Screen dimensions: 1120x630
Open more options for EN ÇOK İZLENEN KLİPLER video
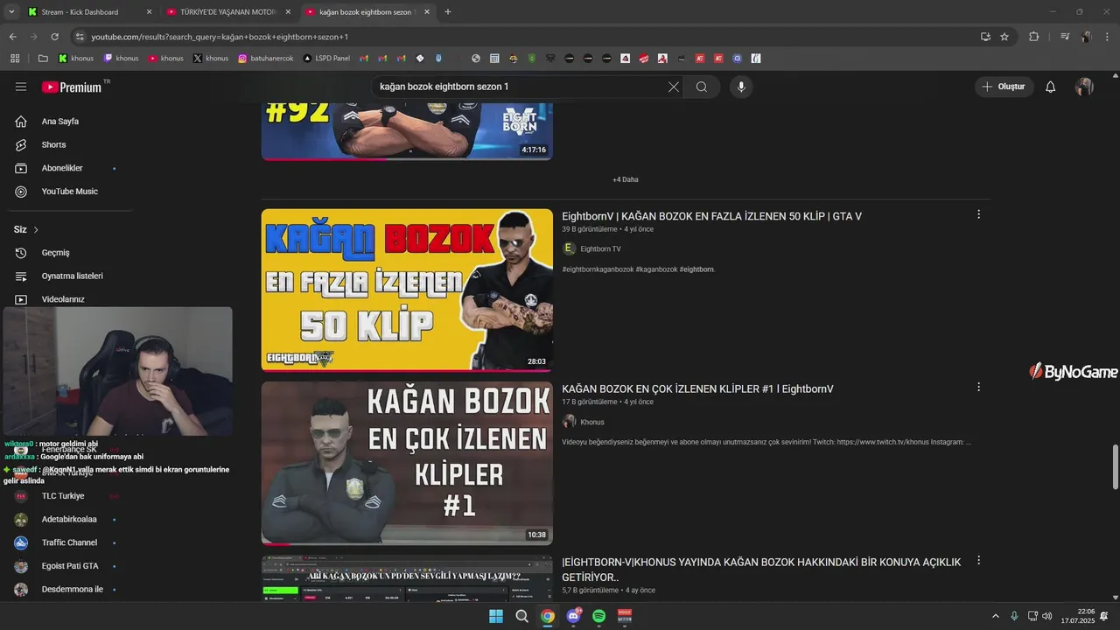(978, 387)
